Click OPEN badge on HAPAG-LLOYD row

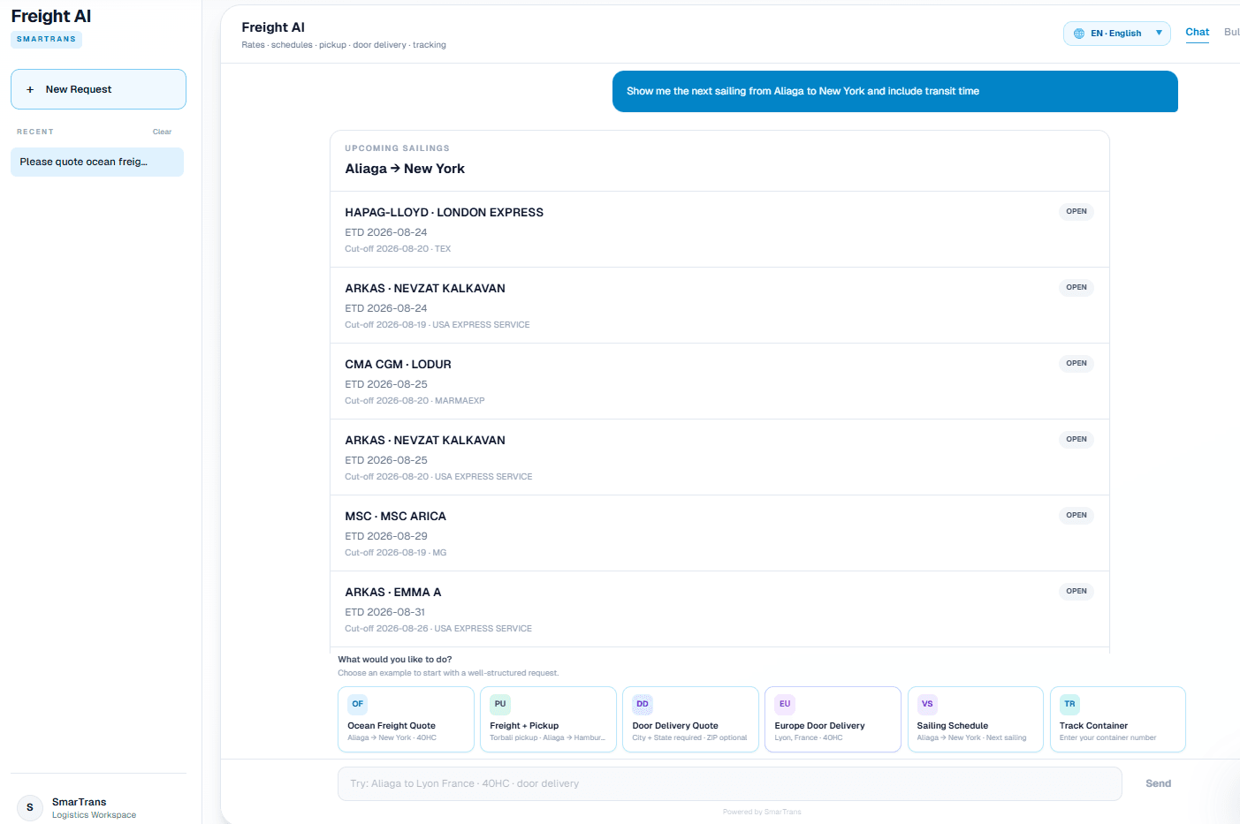pos(1076,211)
